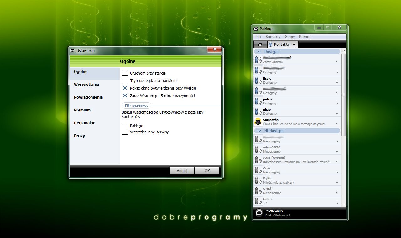401x238 pixels.
Task: Click qbap's contact status icon
Action: click(x=258, y=111)
